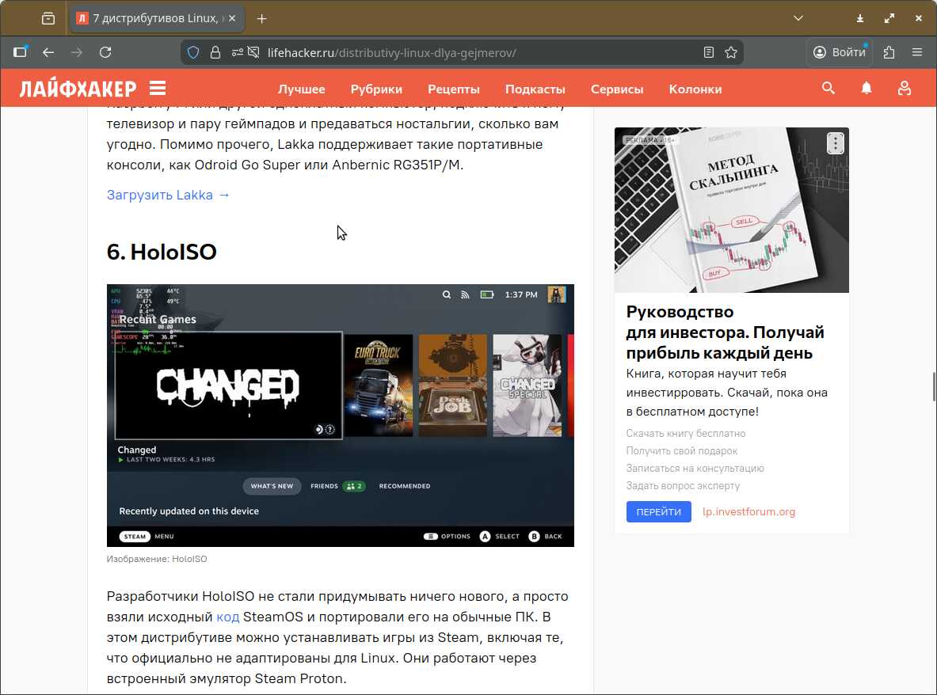Open the Лайфхакер hamburger site menu

click(x=158, y=89)
